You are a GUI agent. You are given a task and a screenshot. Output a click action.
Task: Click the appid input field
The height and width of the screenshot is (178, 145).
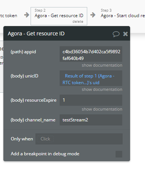pyautogui.click(x=91, y=54)
